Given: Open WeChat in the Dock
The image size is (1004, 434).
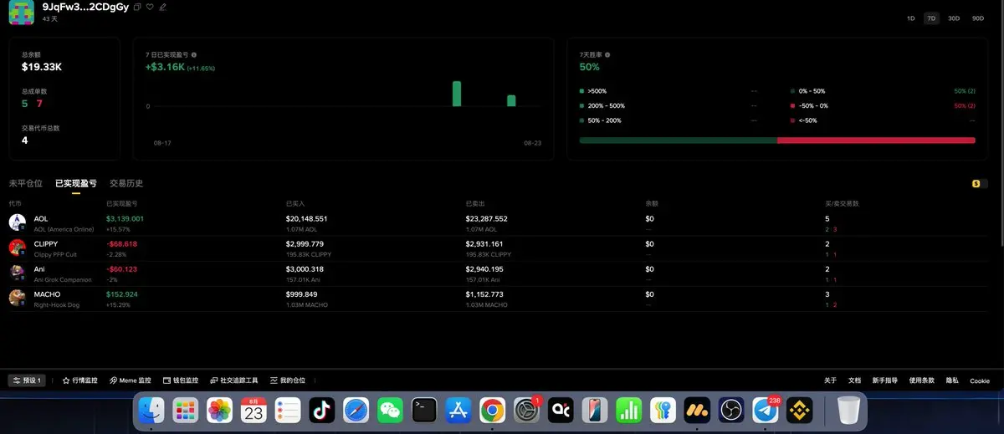Looking at the screenshot, I should tap(390, 410).
